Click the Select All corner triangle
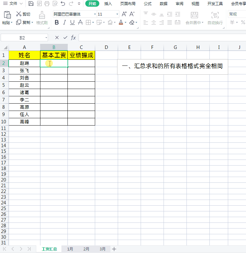246x253 pixels. [5, 47]
